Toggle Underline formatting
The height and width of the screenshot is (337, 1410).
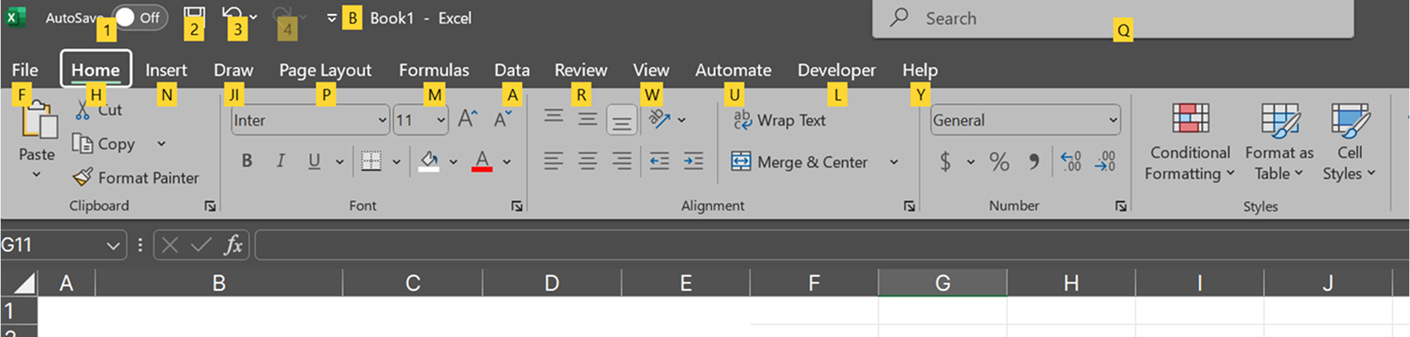pyautogui.click(x=314, y=161)
